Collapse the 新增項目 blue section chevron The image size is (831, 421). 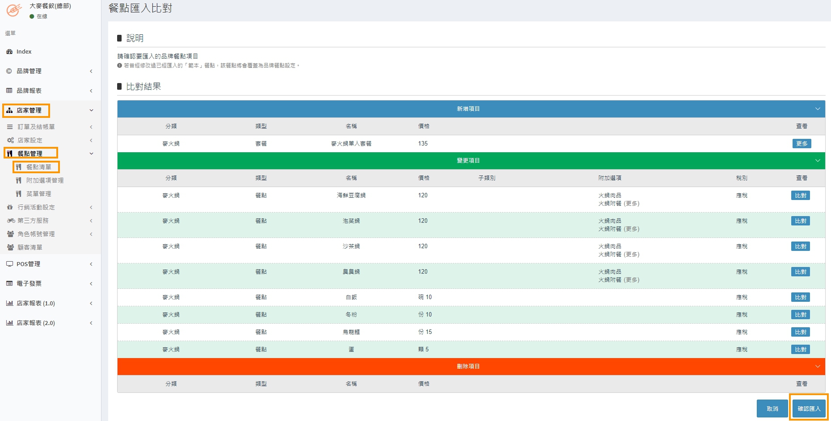click(x=818, y=109)
